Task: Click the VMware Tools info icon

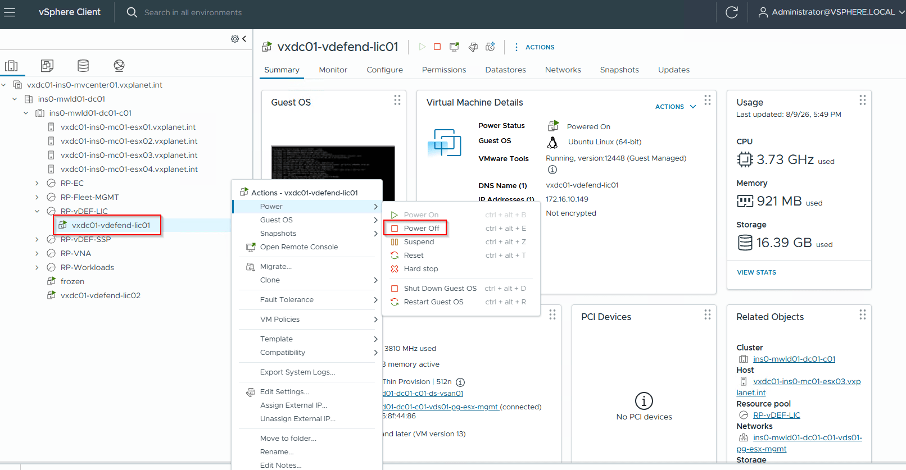Action: 552,170
